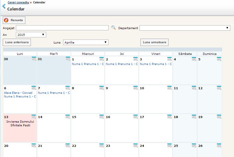Click the calendar icon on April 16
Screen dimensions: 234x157
pyautogui.click(x=136, y=117)
